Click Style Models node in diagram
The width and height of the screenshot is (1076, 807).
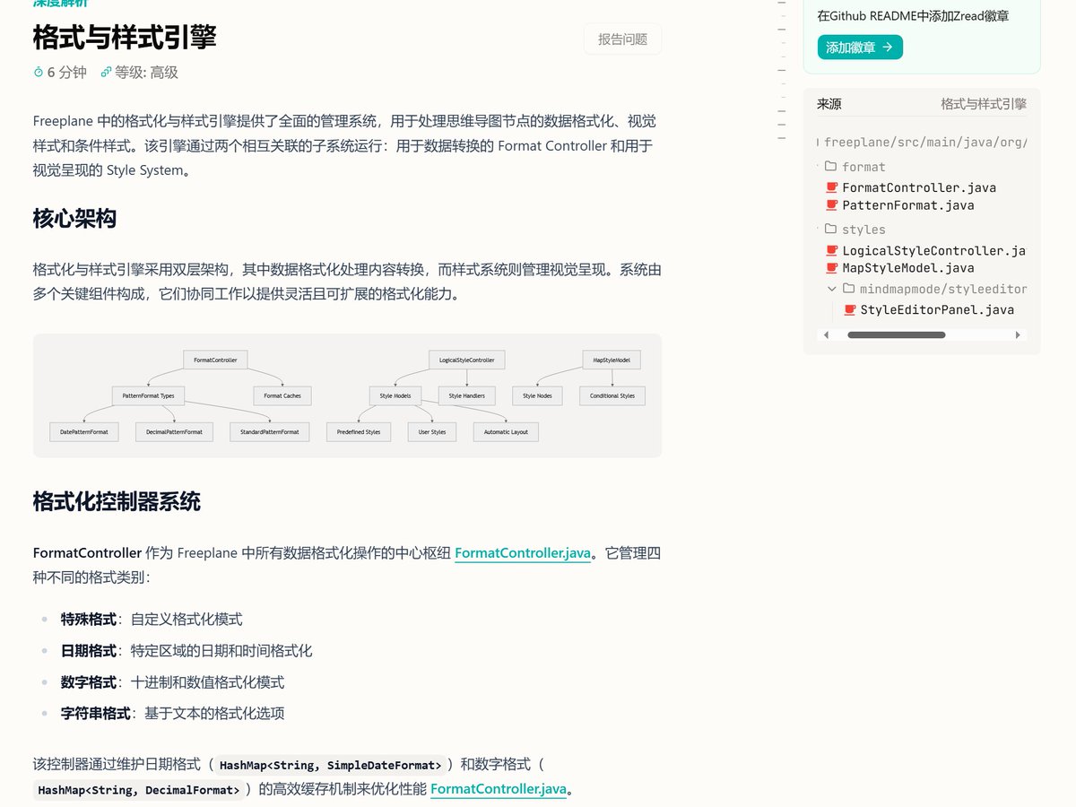pos(395,395)
